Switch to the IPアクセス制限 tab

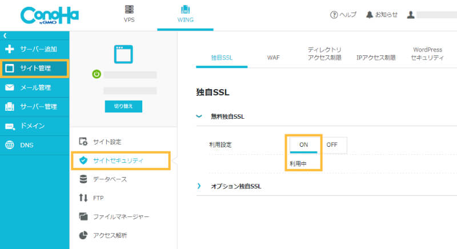point(376,57)
